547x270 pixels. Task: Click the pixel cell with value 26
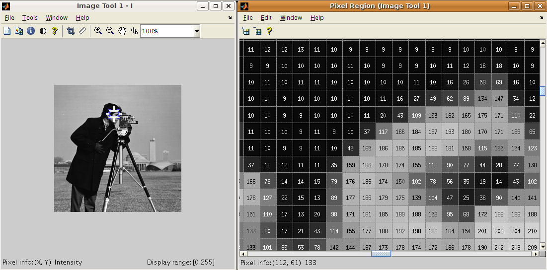(x=466, y=82)
